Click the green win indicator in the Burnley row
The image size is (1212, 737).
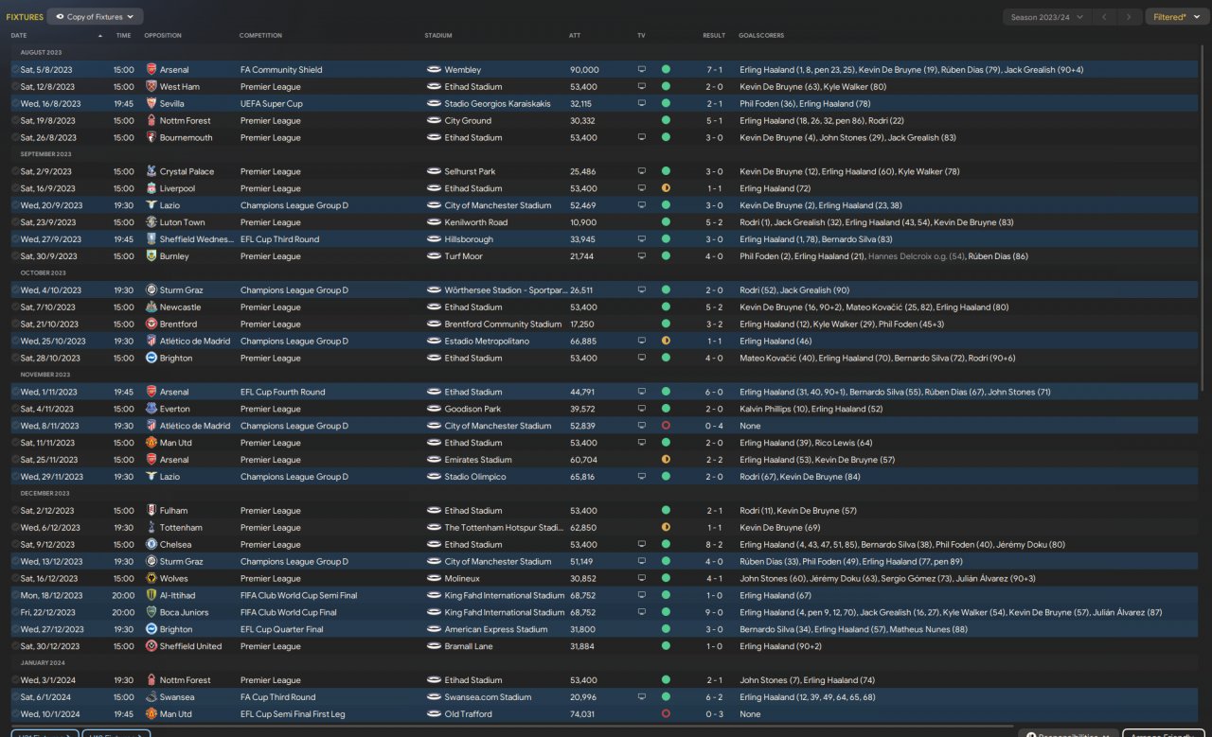666,256
